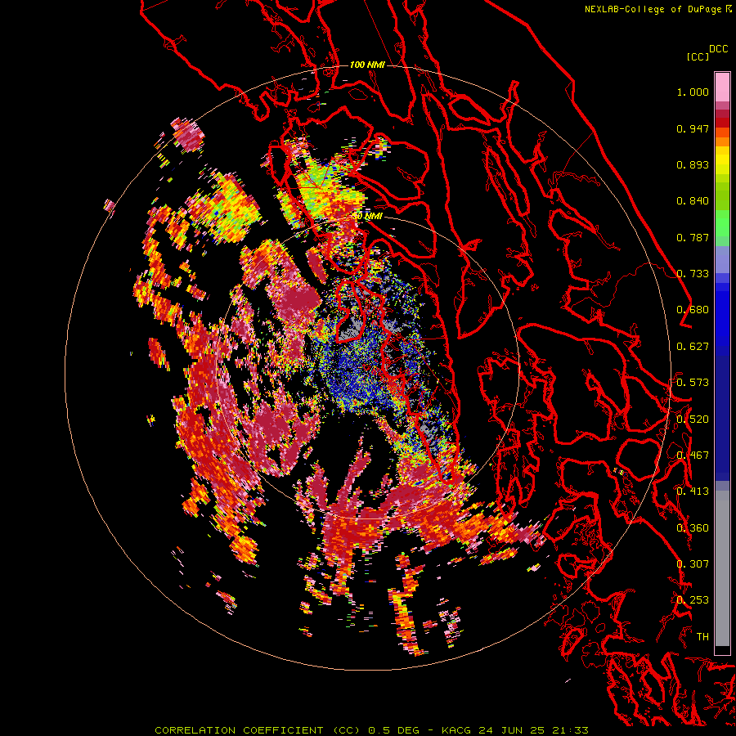Click the DCC label above the color scale
736x736 pixels.
718,48
